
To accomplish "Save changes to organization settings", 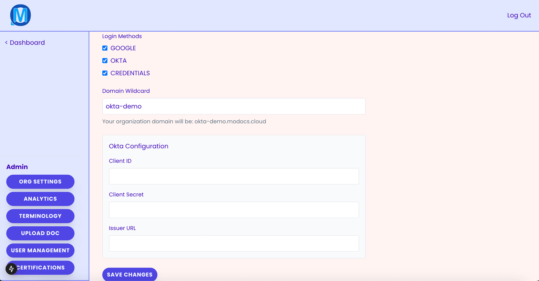I will pos(130,274).
